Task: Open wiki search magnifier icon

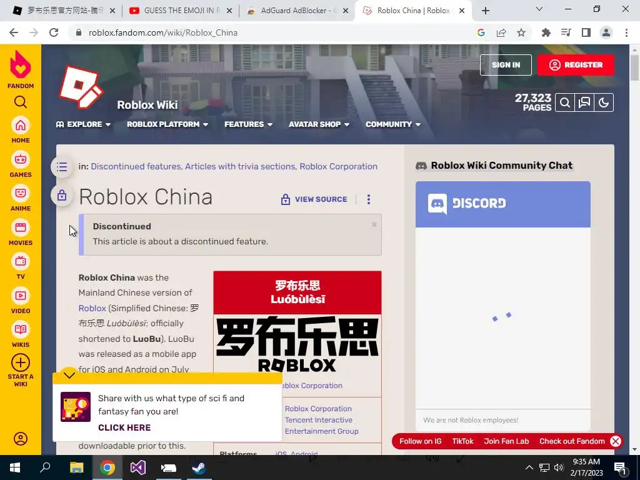Action: [565, 102]
